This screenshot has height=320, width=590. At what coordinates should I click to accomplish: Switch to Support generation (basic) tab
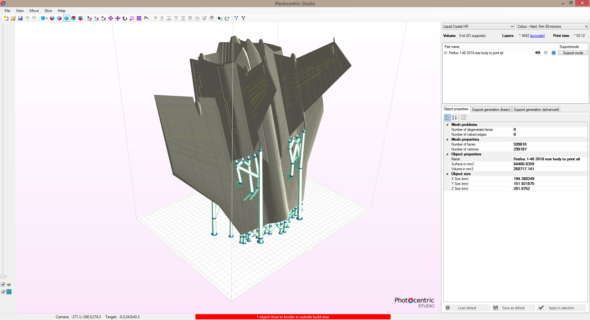(x=491, y=110)
